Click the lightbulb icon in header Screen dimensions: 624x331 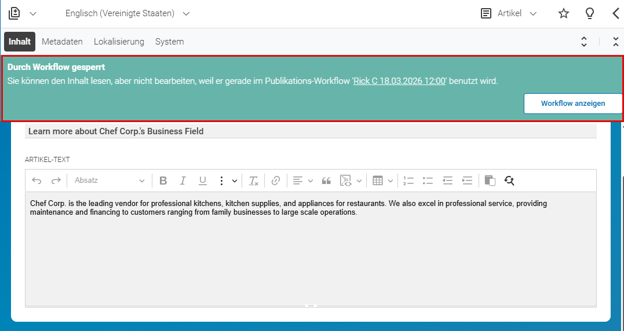[x=590, y=13]
